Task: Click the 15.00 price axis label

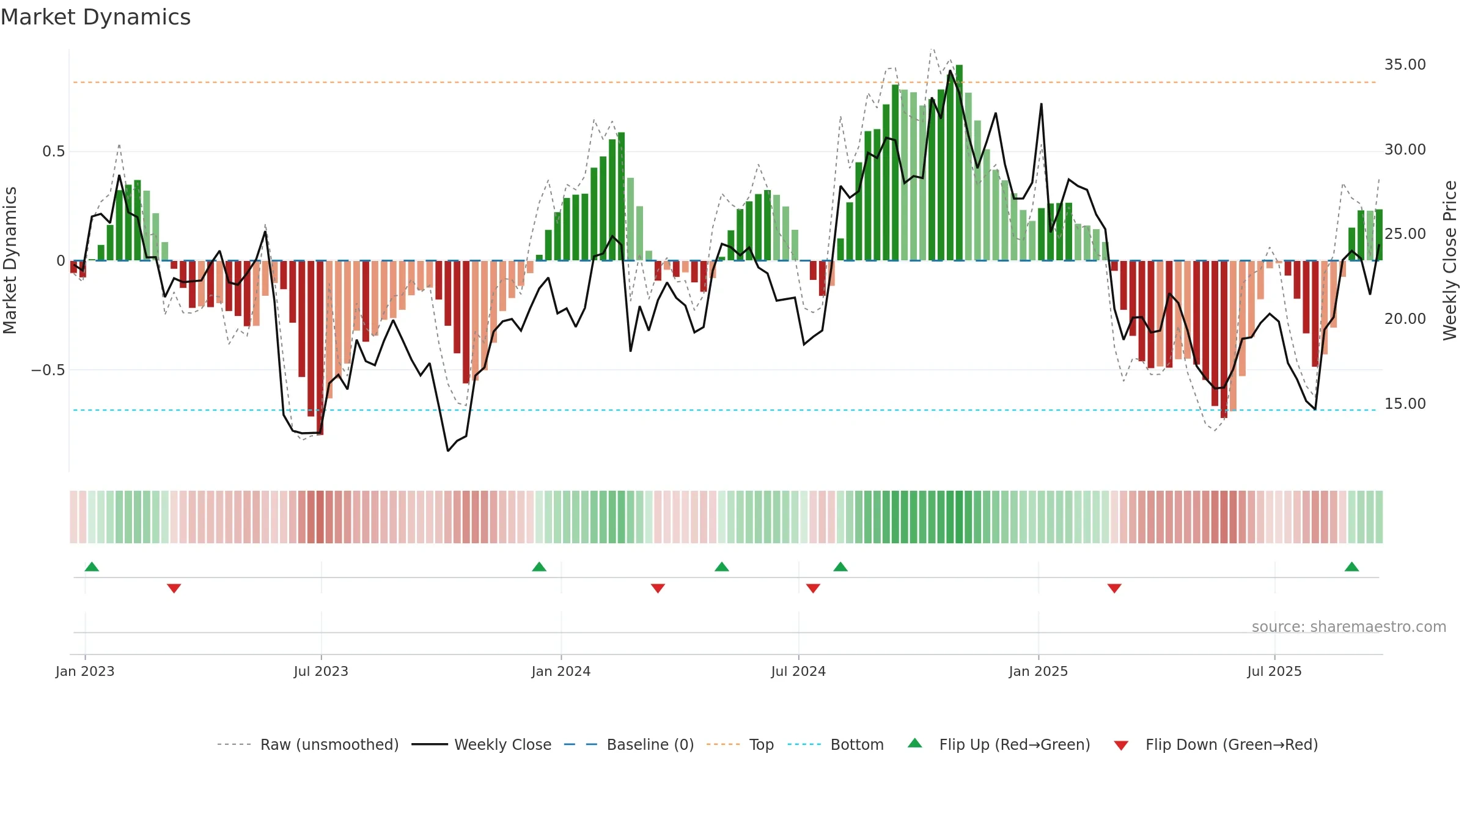Action: pyautogui.click(x=1405, y=404)
